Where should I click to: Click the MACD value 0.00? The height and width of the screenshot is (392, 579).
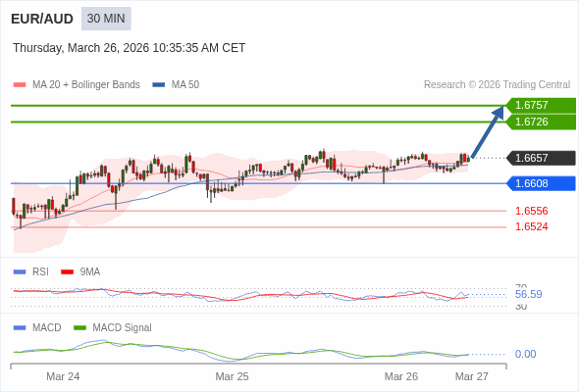click(x=525, y=354)
